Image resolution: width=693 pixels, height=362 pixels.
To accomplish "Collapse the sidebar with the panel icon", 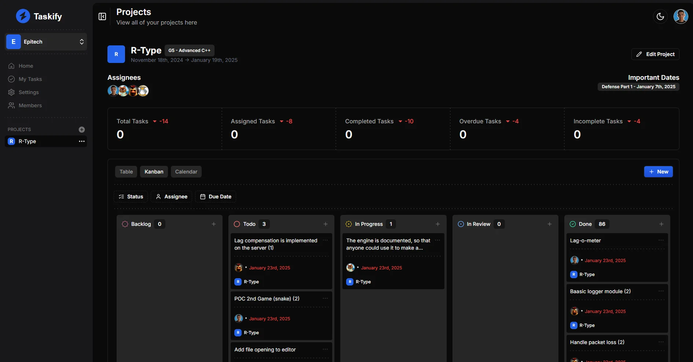I will click(102, 16).
